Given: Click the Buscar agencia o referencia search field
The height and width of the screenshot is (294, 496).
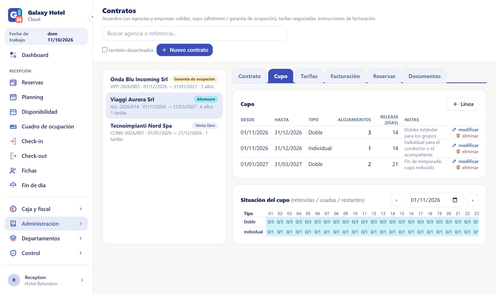Looking at the screenshot, I should click(x=195, y=33).
